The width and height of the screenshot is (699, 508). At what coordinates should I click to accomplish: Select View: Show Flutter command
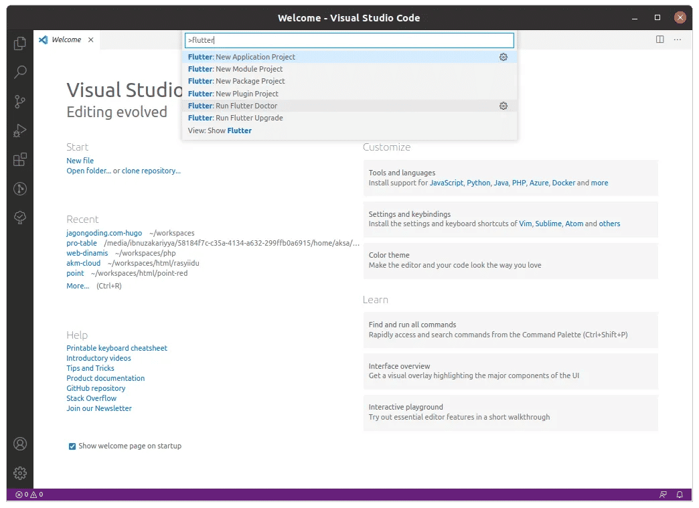pos(349,131)
